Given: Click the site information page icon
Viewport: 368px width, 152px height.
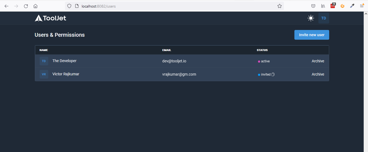Looking at the screenshot, I should pyautogui.click(x=77, y=6).
